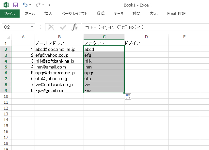209x150 pixels.
Task: Expand the Undo history dropdown arrow
Action: 30,5
